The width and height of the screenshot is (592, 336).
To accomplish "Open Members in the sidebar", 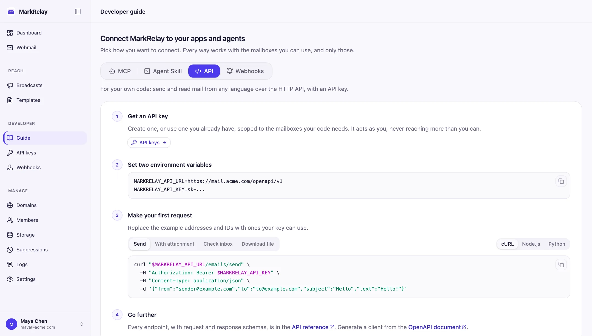I will pos(45,220).
